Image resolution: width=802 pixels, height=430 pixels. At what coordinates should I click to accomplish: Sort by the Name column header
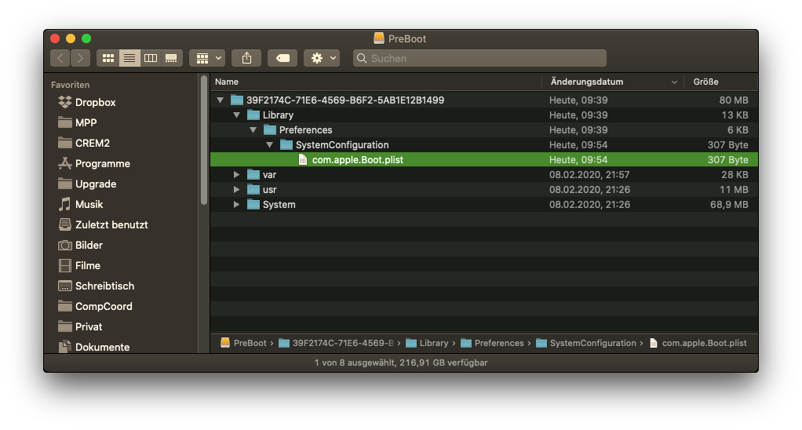point(376,82)
